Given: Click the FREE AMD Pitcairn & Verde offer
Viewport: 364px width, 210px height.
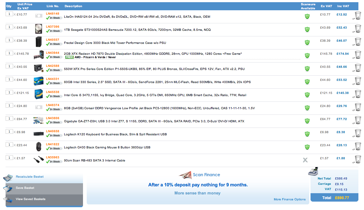Looking at the screenshot, I should (90, 57).
